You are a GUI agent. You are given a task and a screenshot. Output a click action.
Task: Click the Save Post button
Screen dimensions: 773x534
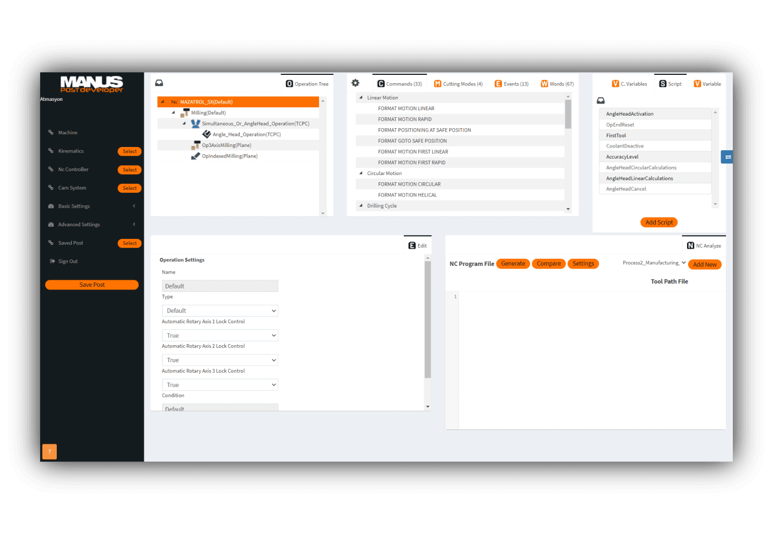[91, 285]
